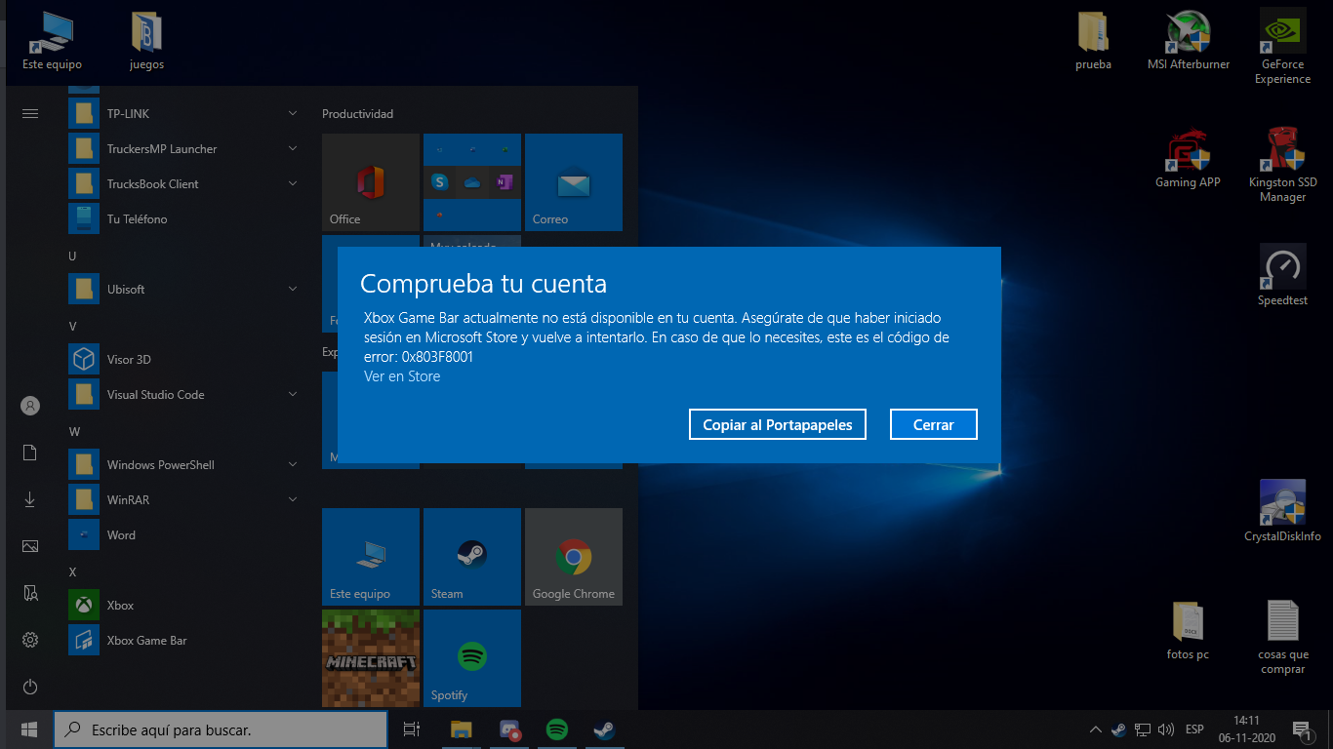Open File Explorer on taskbar
This screenshot has width=1333, height=749.
coord(462,729)
